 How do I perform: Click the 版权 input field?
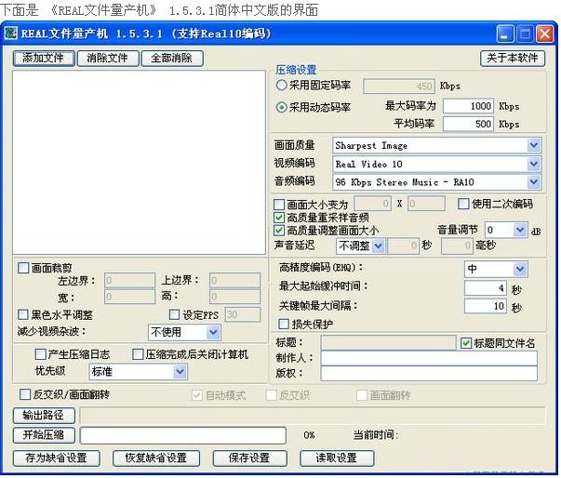point(429,373)
